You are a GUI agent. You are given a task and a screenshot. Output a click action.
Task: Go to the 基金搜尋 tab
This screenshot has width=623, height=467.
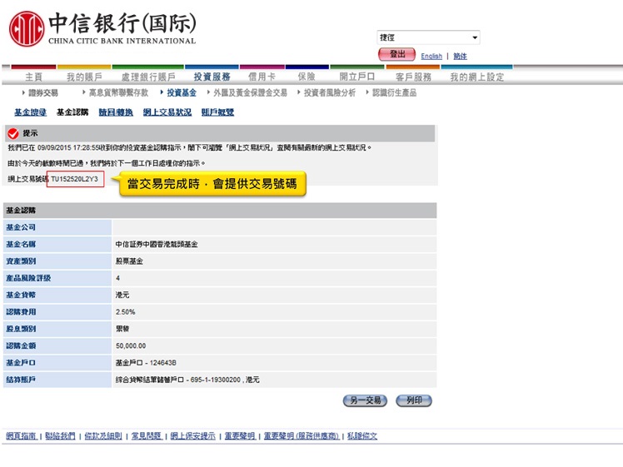point(30,112)
